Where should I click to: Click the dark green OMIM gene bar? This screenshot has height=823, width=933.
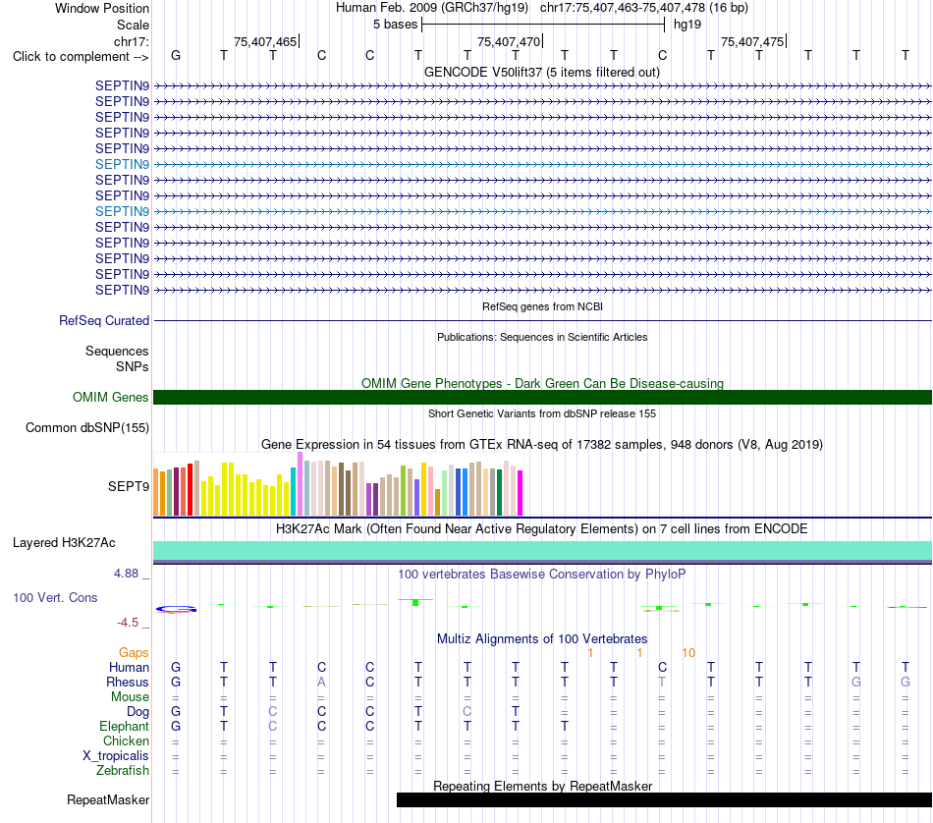pos(542,397)
